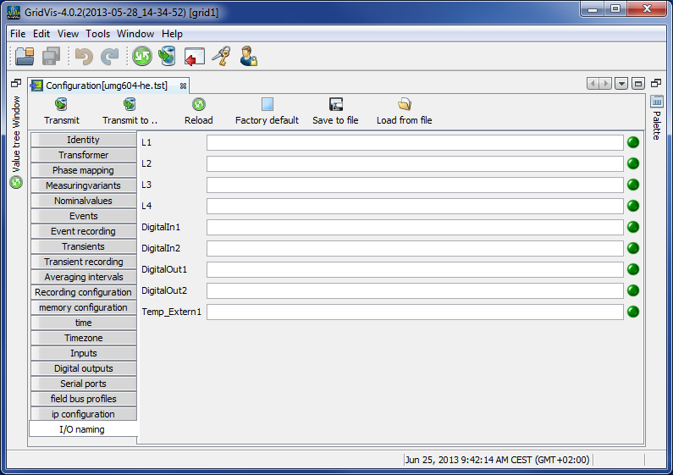The image size is (673, 475).
Task: Open Event recording section
Action: pyautogui.click(x=83, y=231)
